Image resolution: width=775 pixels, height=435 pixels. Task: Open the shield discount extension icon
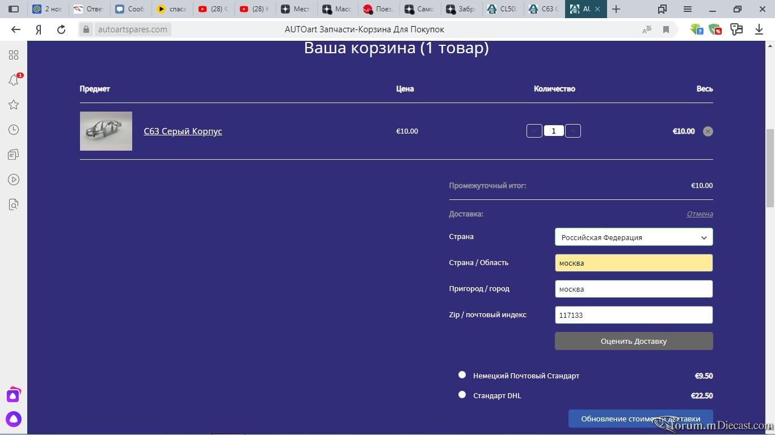pyautogui.click(x=715, y=29)
